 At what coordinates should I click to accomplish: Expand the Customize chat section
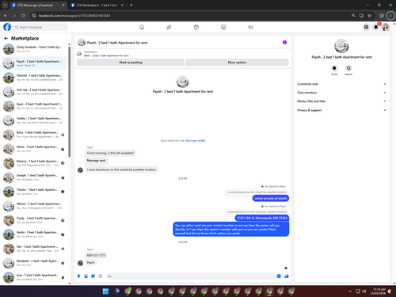pos(341,84)
